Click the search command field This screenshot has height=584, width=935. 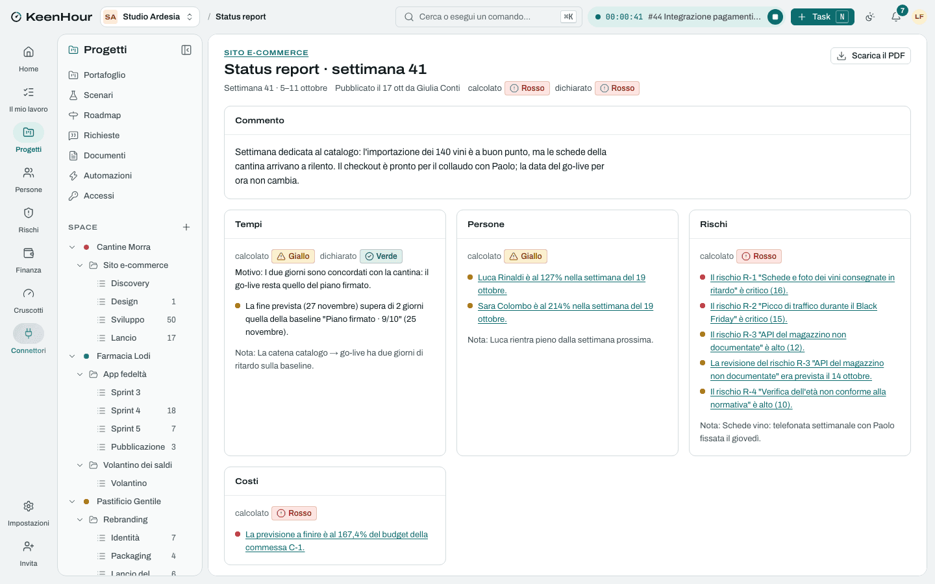(489, 17)
